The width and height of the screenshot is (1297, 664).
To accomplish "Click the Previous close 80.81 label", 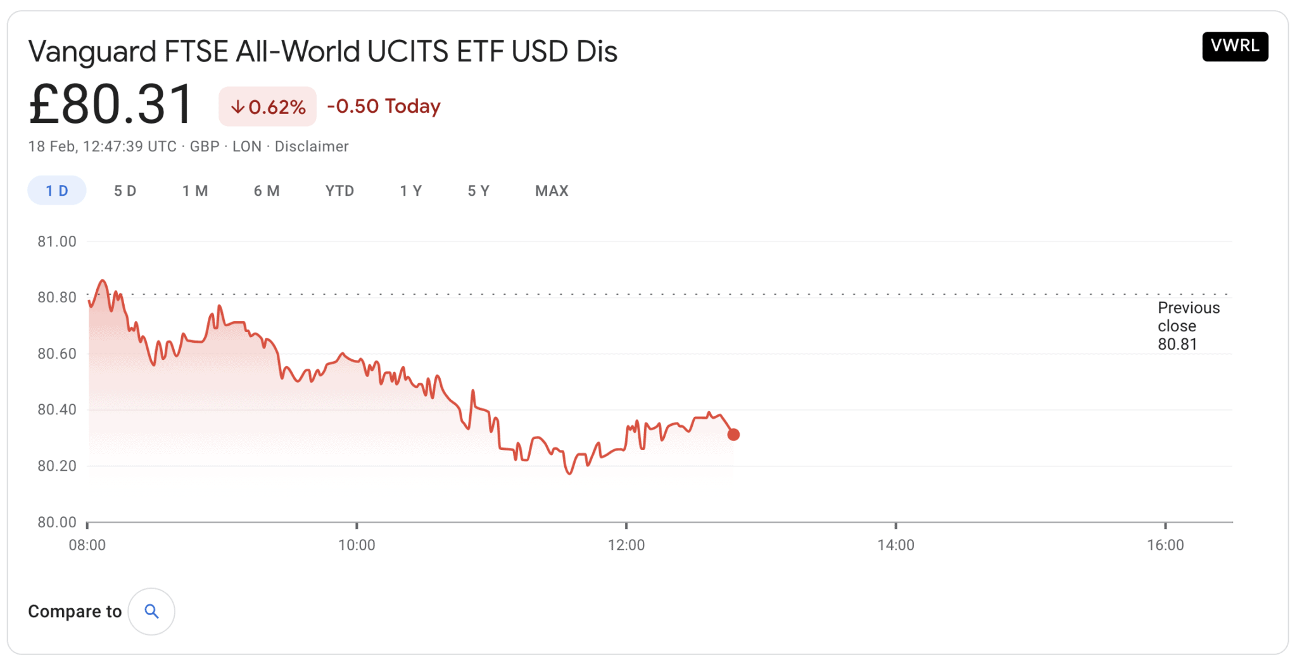I will point(1188,326).
